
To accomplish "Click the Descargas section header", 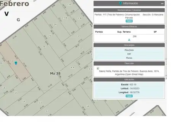I will [x=129, y=45].
